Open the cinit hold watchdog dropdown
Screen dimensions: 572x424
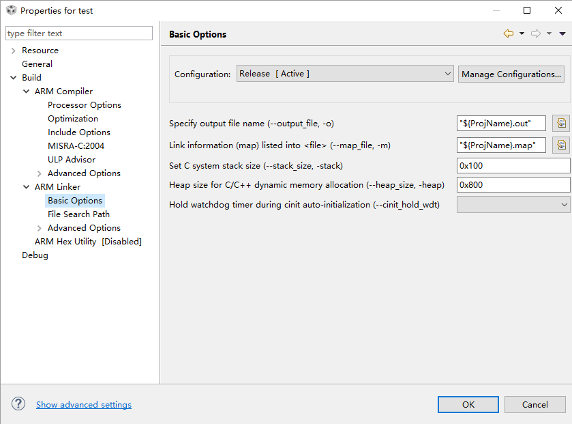(x=513, y=204)
